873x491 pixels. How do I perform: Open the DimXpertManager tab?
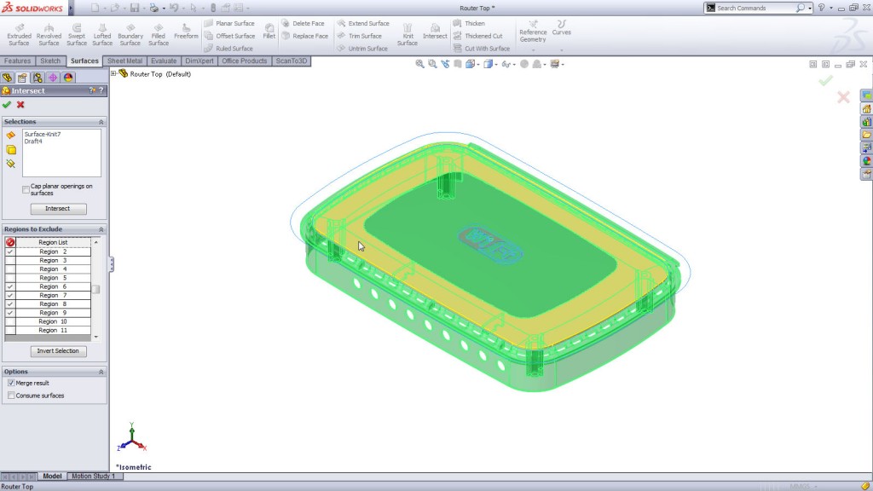[53, 78]
